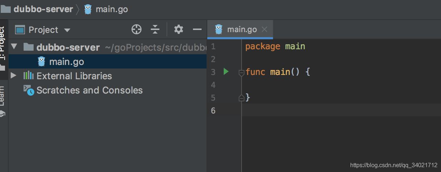
Task: Collapse the dubbo-server tree node
Action: [x=14, y=47]
